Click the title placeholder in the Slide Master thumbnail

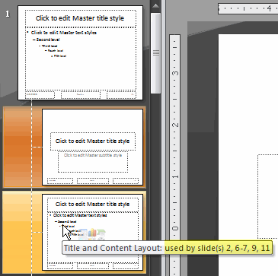tap(81, 18)
